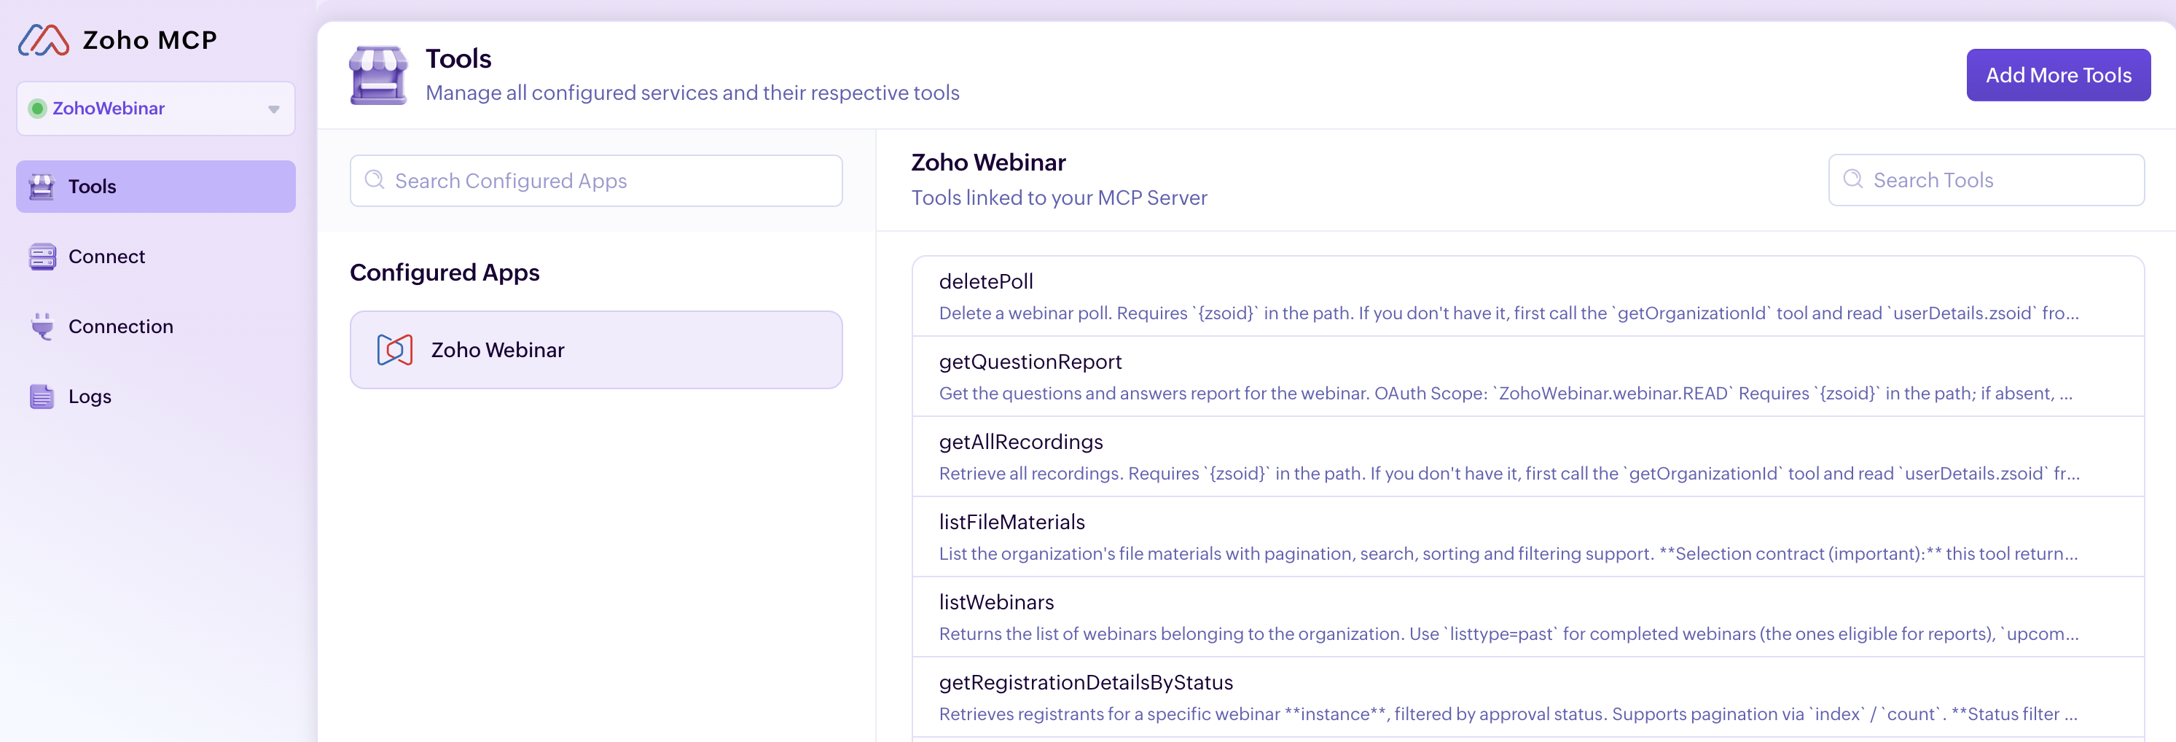Viewport: 2176px width, 742px height.
Task: Click the listFileMaterials description text
Action: coord(1508,553)
